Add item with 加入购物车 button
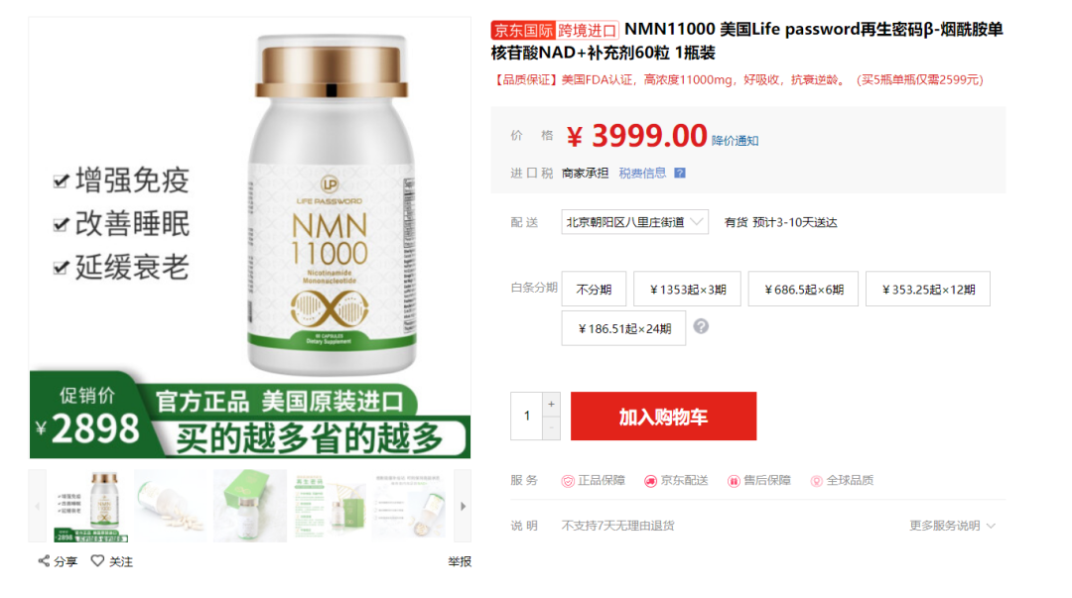 click(x=663, y=417)
